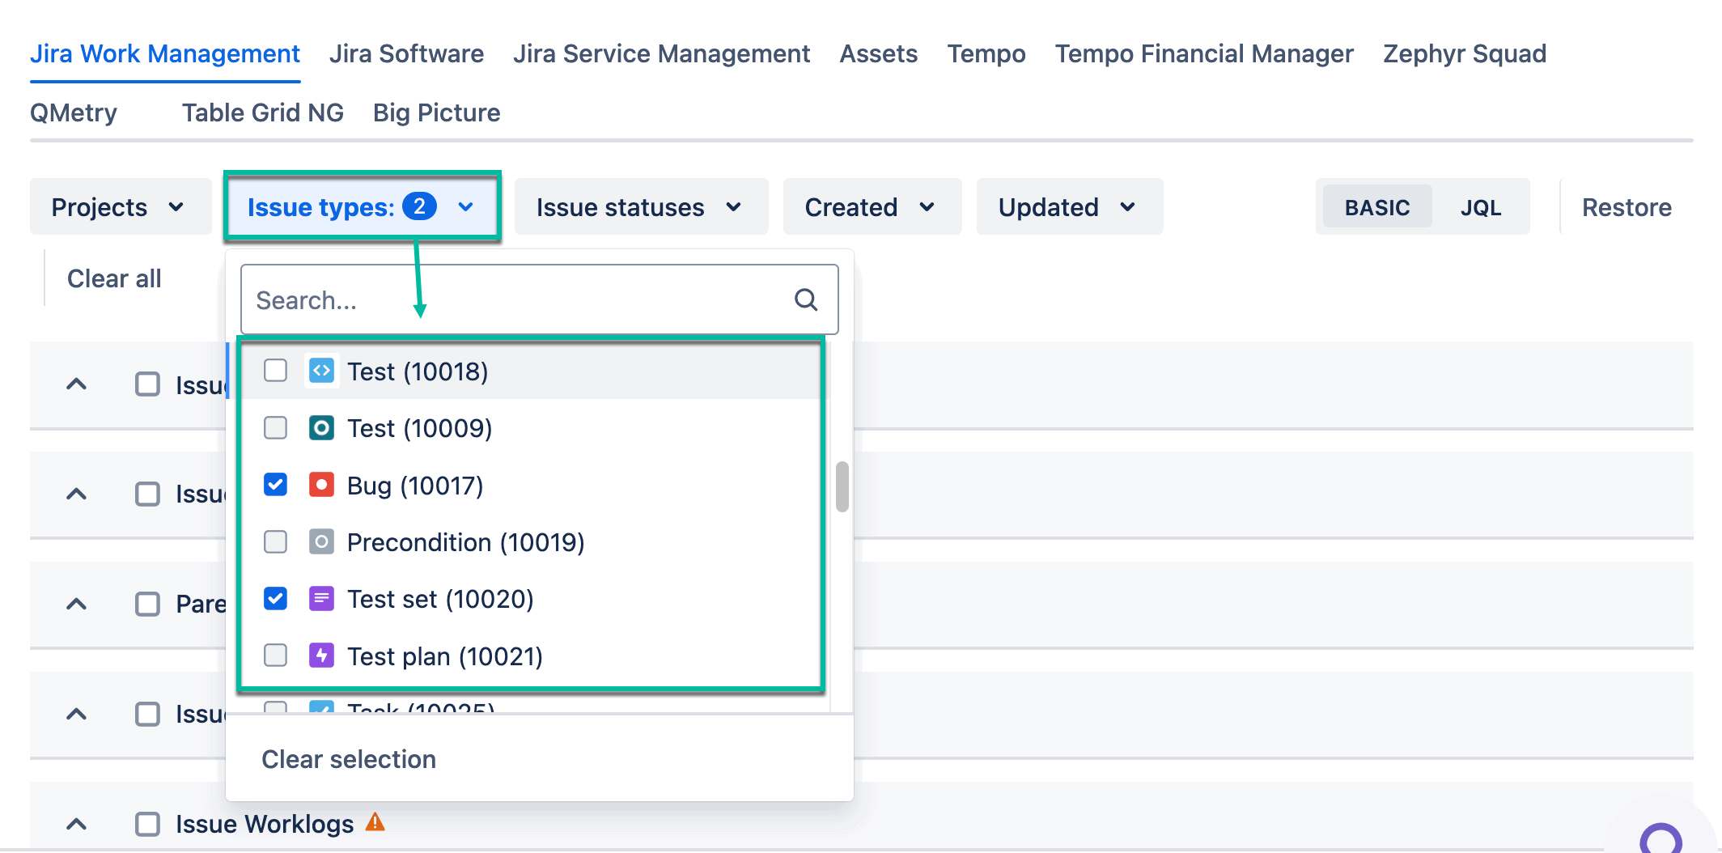Enable the Issue Worklogs checkbox
Viewport: 1722px width, 853px height.
(x=147, y=824)
